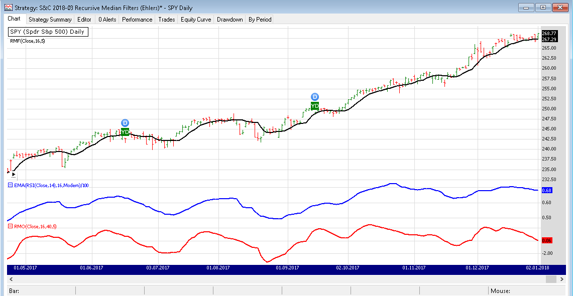Screen dimensions: 573x296
Task: Open the Editor tab
Action: pyautogui.click(x=84, y=20)
